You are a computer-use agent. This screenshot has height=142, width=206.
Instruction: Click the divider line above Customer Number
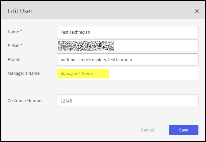pos(103,88)
